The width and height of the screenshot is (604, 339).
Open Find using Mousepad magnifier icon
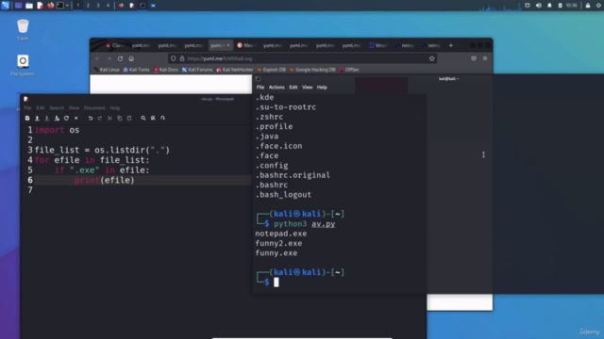tap(143, 118)
